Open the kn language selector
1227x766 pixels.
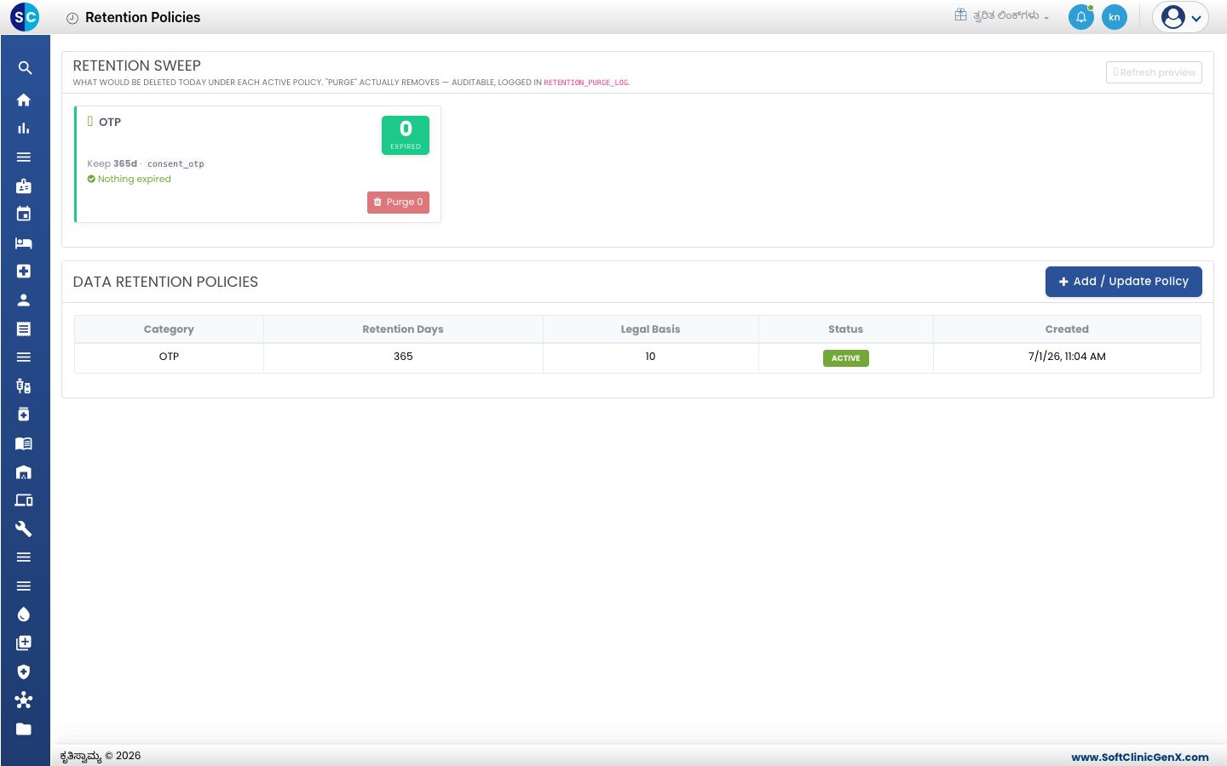(1115, 17)
